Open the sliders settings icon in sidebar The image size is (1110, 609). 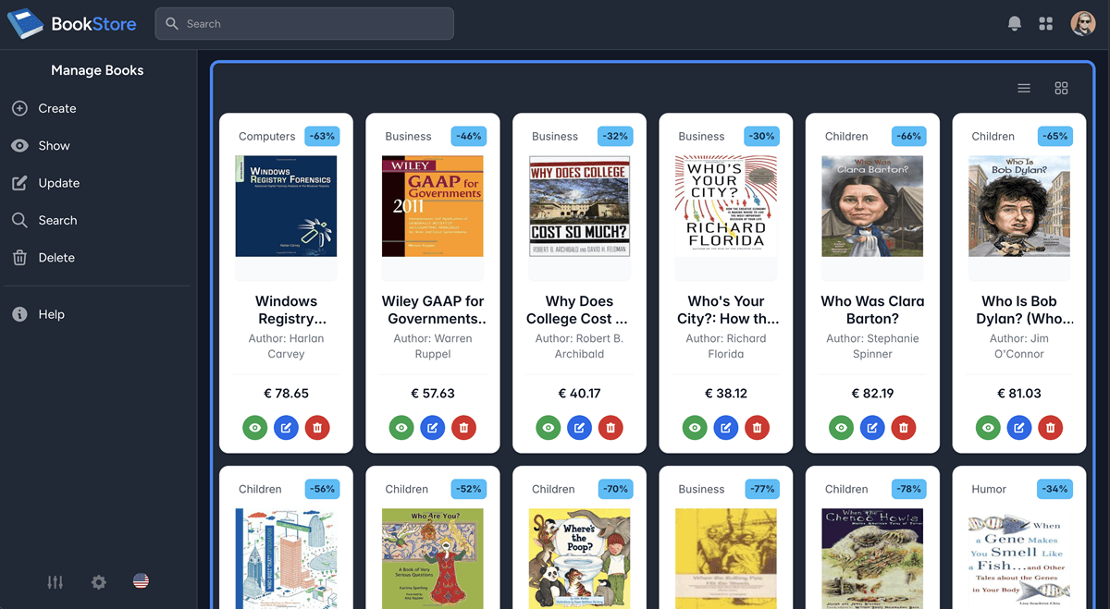[55, 582]
